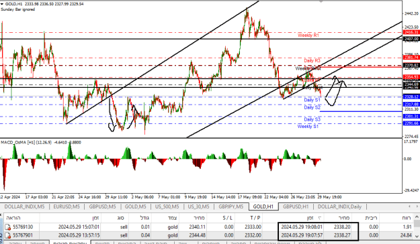Click the close time 2024.05.29 19:07:57
This screenshot has width=420, height=244.
[x=302, y=235]
